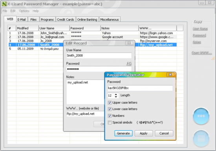The height and width of the screenshot is (151, 216).
Task: Click the Copy Password link
Action: (199, 35)
